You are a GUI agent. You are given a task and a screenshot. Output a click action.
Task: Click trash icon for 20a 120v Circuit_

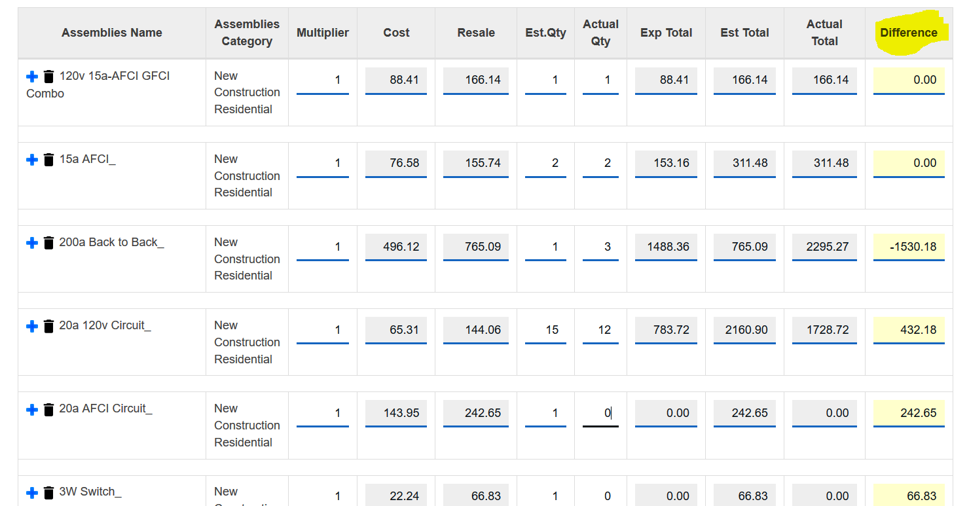point(48,325)
